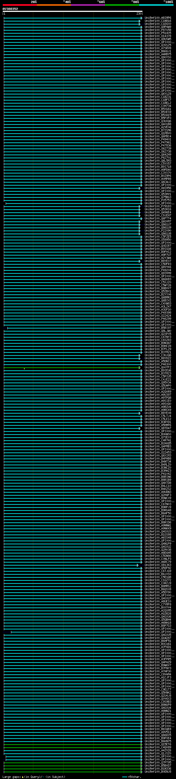Click hit label UniRef100_B4NT34
This screenshot has height=779, width=176.
[158, 461]
